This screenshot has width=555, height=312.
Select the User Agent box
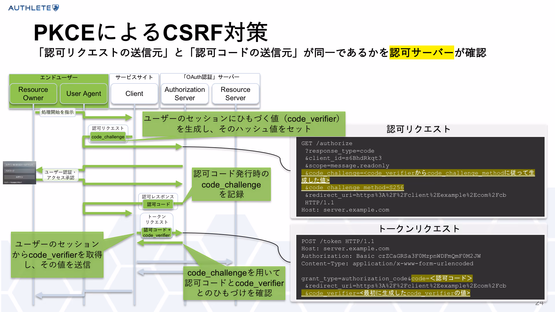point(84,94)
